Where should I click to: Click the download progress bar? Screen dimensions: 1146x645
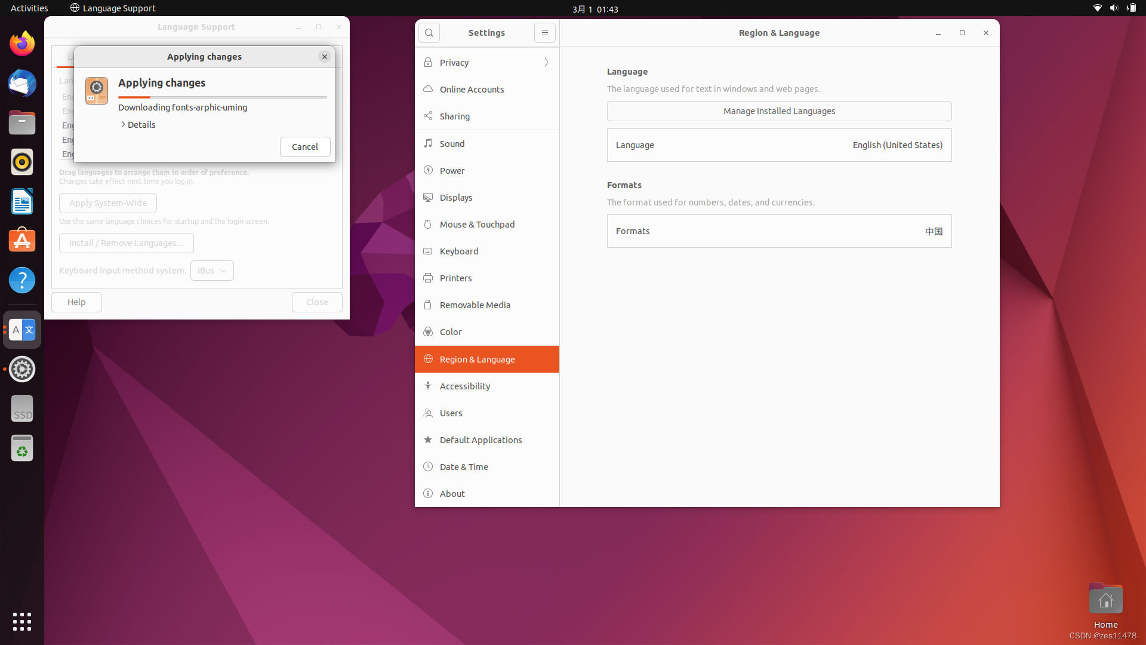pyautogui.click(x=222, y=97)
